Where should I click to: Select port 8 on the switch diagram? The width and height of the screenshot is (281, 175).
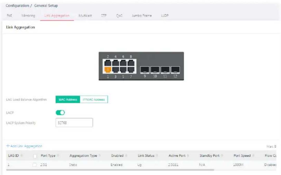pyautogui.click(x=131, y=63)
